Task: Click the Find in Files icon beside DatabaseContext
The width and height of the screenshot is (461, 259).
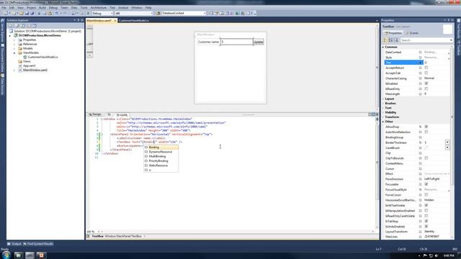Action: (x=158, y=13)
